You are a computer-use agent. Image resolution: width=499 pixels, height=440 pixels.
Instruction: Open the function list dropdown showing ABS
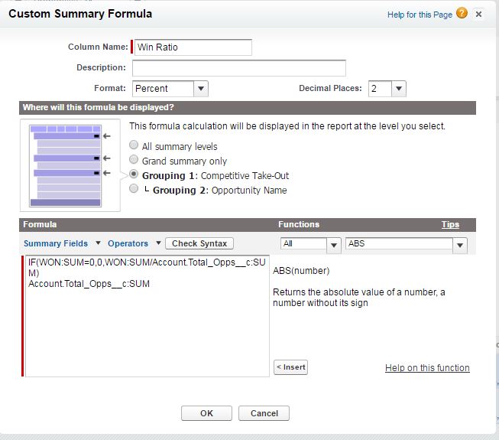tap(406, 244)
